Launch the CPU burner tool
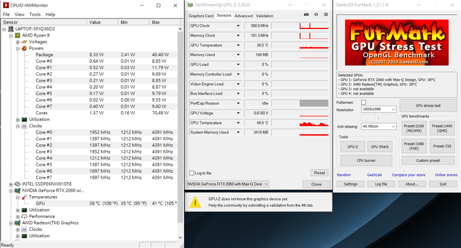 pyautogui.click(x=366, y=161)
